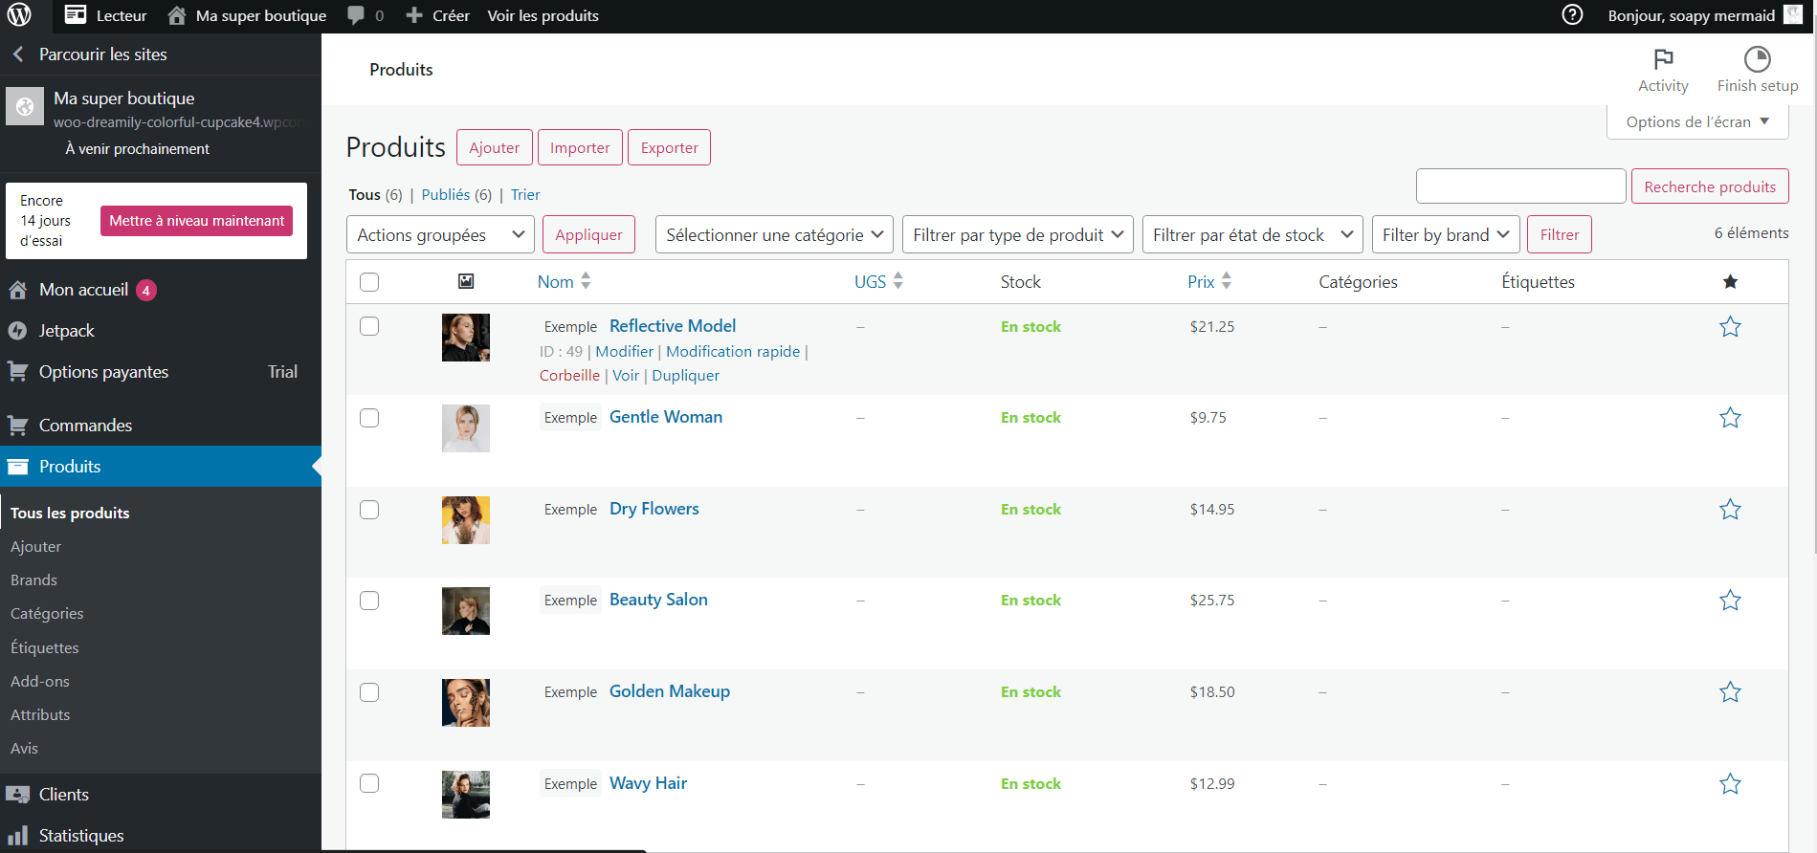Open the Filter by brand dropdown
1817x853 pixels.
coord(1446,234)
